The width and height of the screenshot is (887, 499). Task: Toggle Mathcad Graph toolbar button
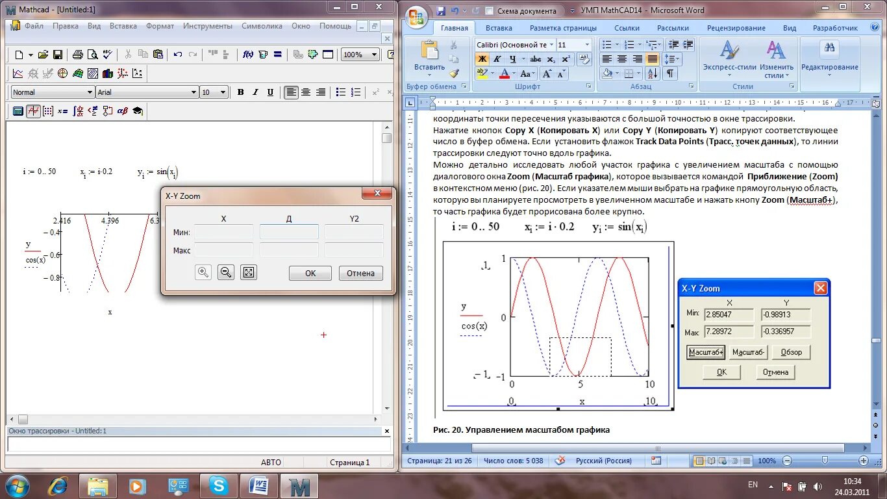[x=33, y=111]
